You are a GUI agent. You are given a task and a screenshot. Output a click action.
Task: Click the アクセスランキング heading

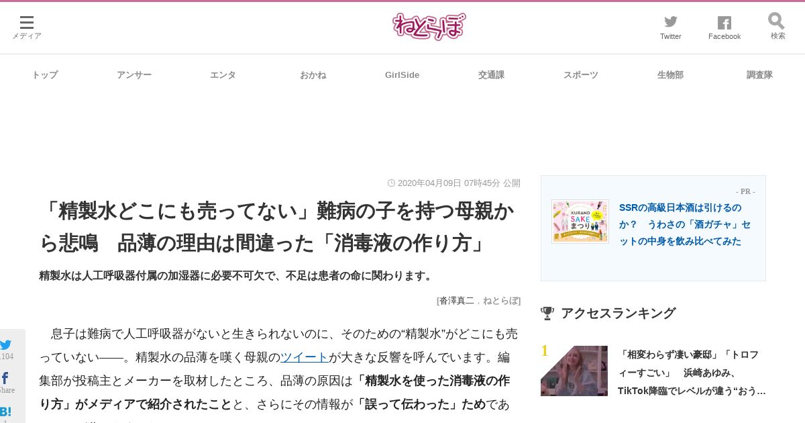click(x=618, y=313)
